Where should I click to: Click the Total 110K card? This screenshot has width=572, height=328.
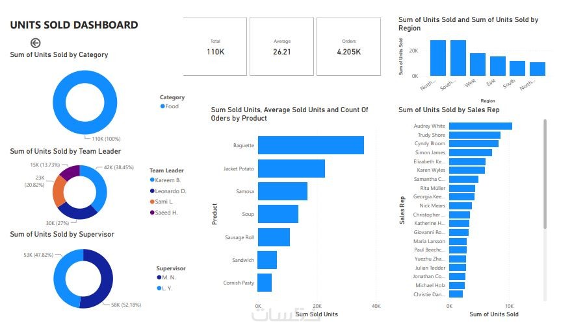tap(215, 47)
